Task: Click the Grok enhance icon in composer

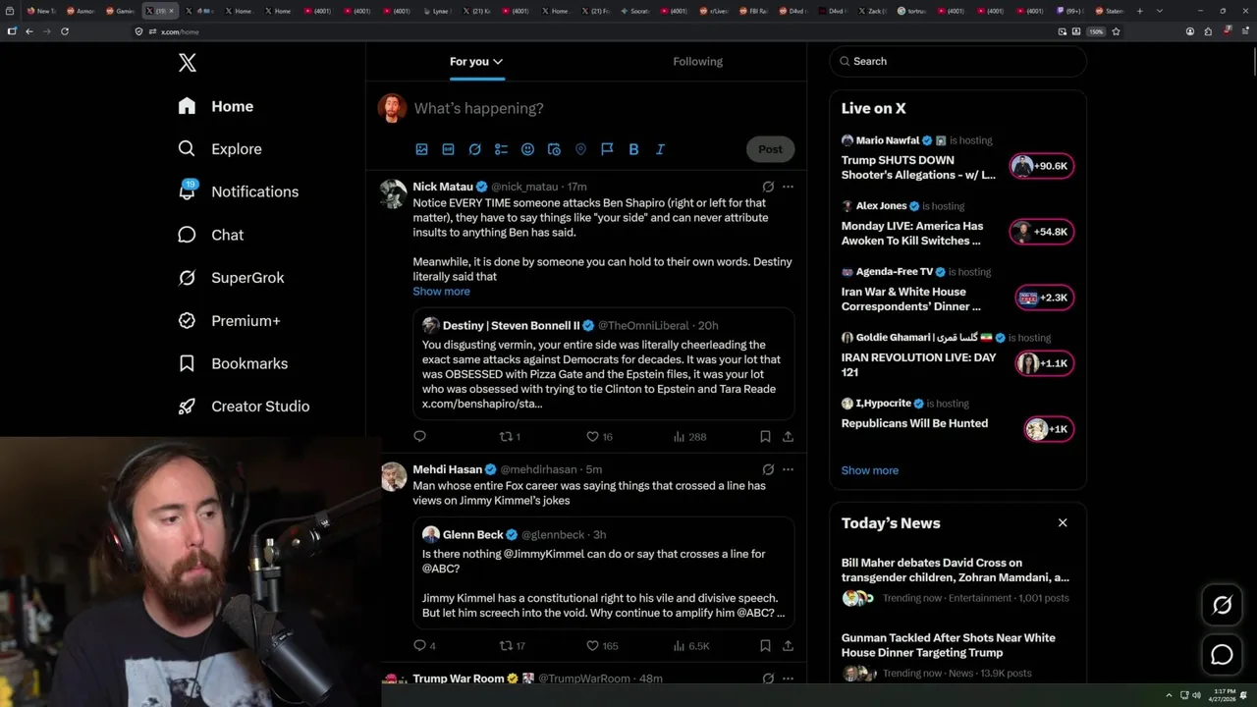Action: tap(474, 149)
